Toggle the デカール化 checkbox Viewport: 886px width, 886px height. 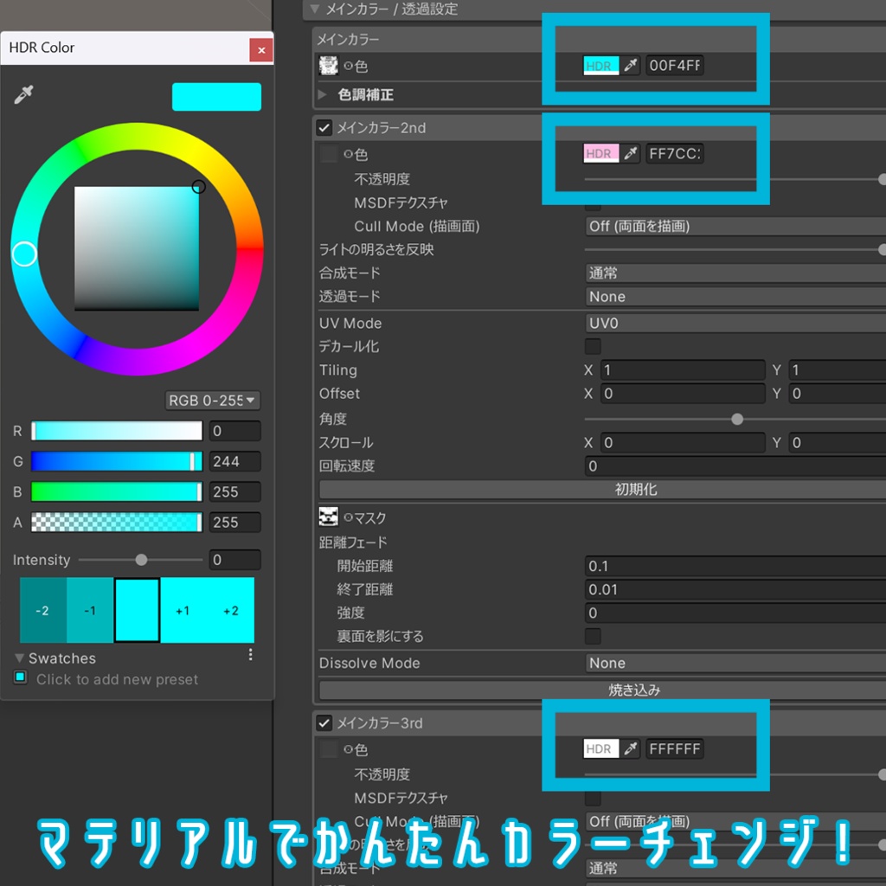click(x=593, y=346)
